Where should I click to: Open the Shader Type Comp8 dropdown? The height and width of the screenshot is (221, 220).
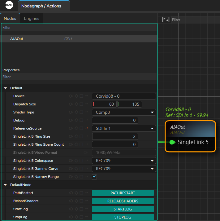tap(124, 112)
